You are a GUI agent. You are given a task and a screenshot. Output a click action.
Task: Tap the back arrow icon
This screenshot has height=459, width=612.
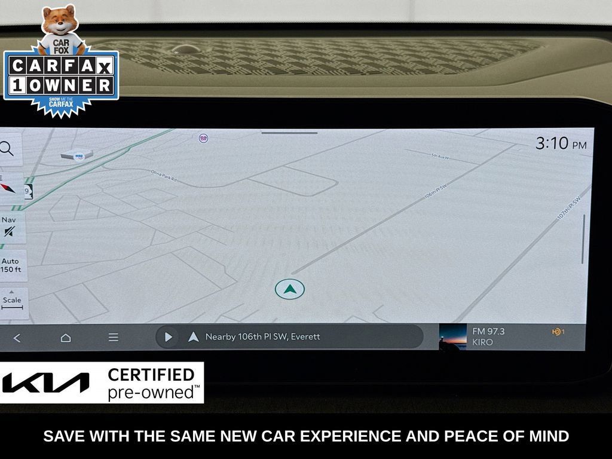pos(17,338)
